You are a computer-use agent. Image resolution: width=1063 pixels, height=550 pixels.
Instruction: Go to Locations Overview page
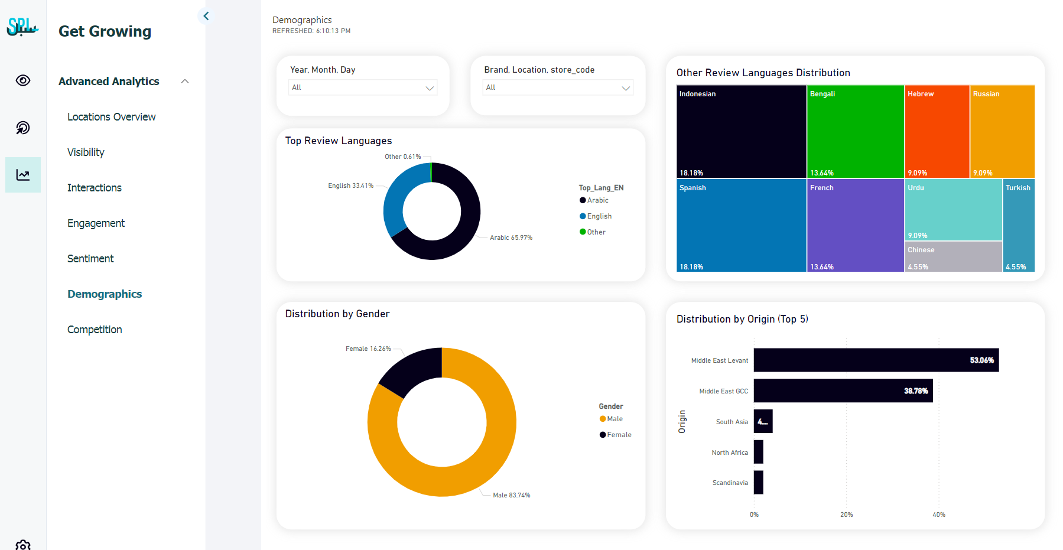[x=111, y=117]
